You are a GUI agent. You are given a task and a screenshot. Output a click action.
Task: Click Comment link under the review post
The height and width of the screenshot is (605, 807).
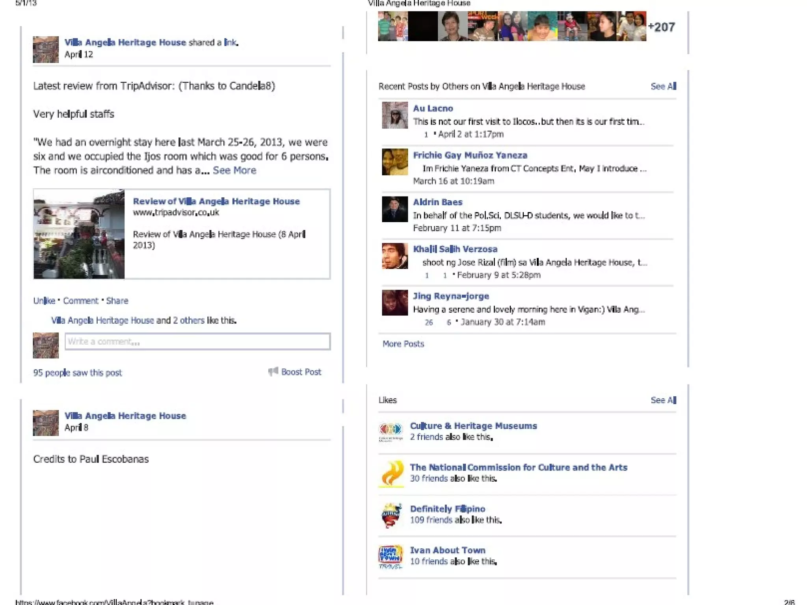(80, 301)
